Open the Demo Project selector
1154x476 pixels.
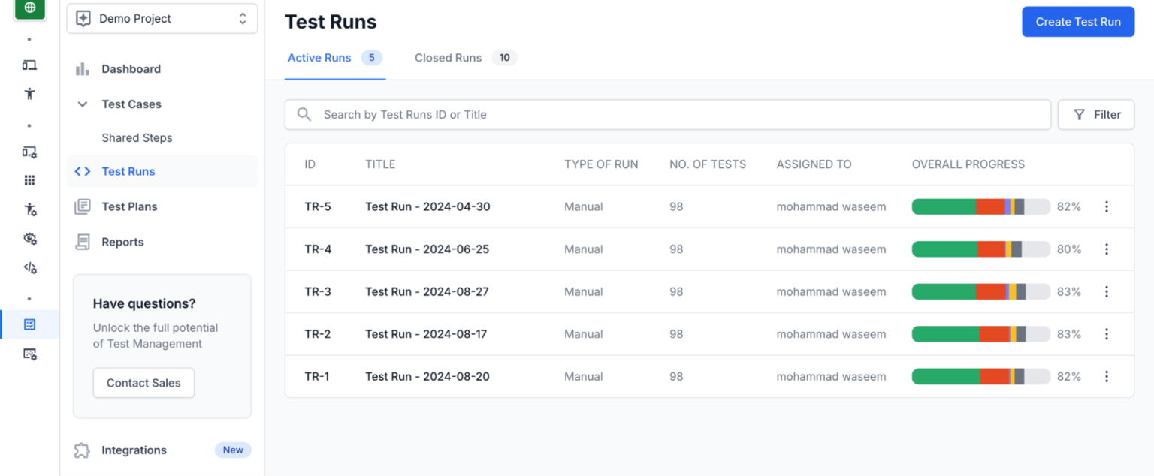[162, 17]
